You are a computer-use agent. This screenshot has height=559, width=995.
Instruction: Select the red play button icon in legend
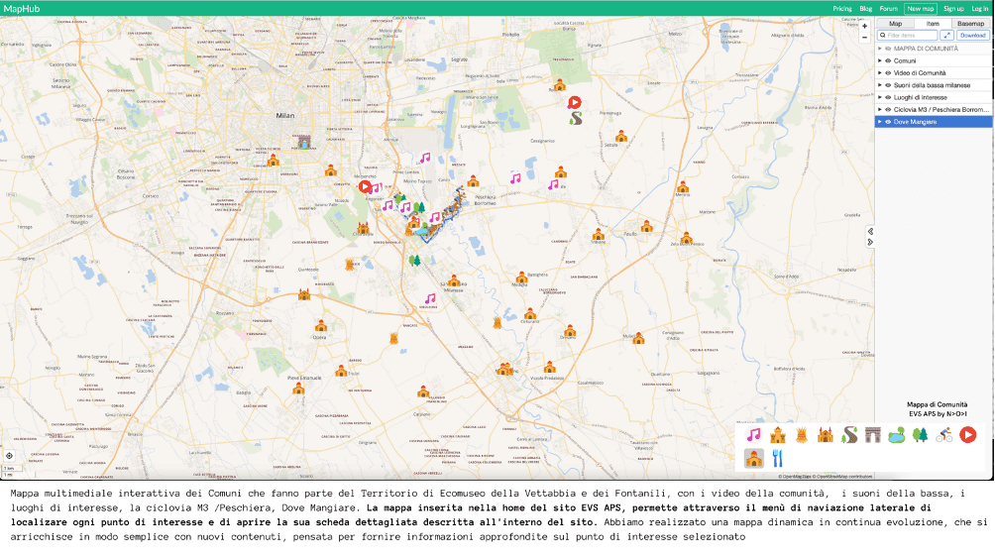coord(967,435)
